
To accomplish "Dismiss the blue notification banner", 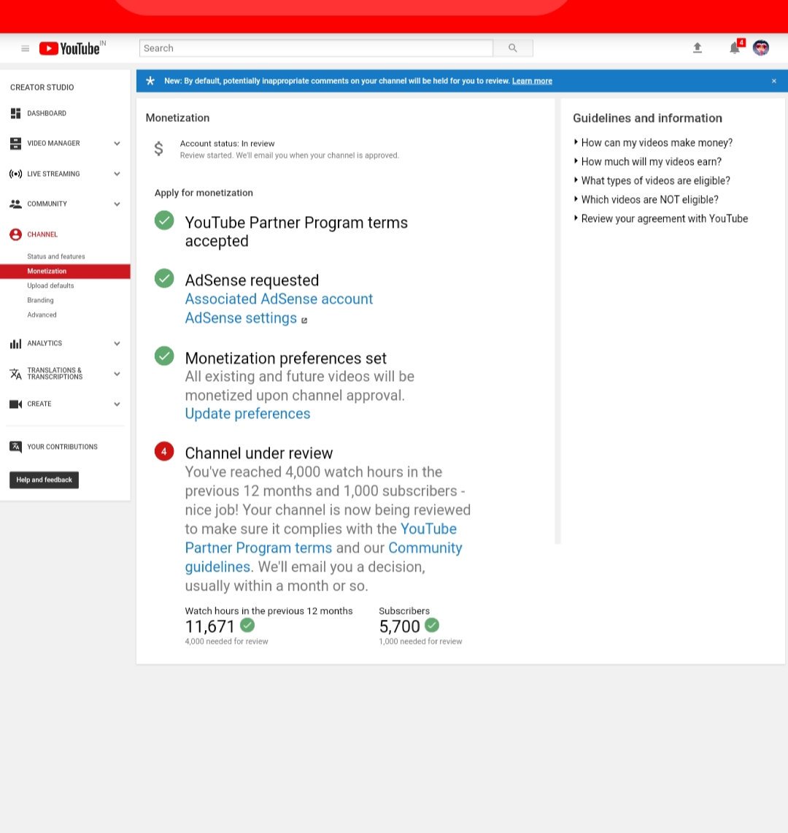I will (773, 81).
